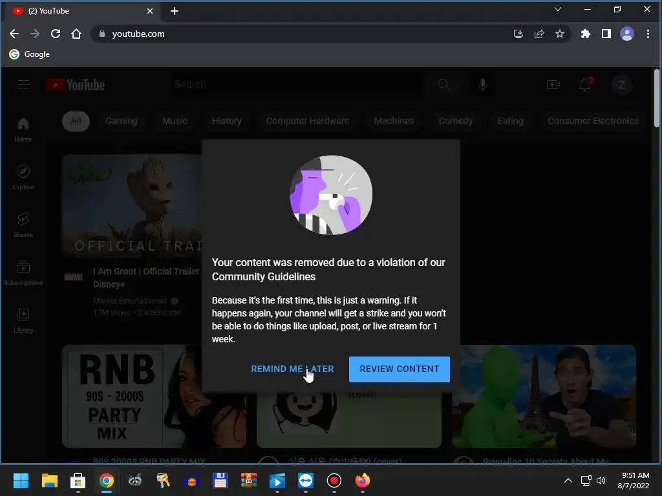Screen dimensions: 662x496
Task: Open a new browser tab
Action: coord(175,12)
